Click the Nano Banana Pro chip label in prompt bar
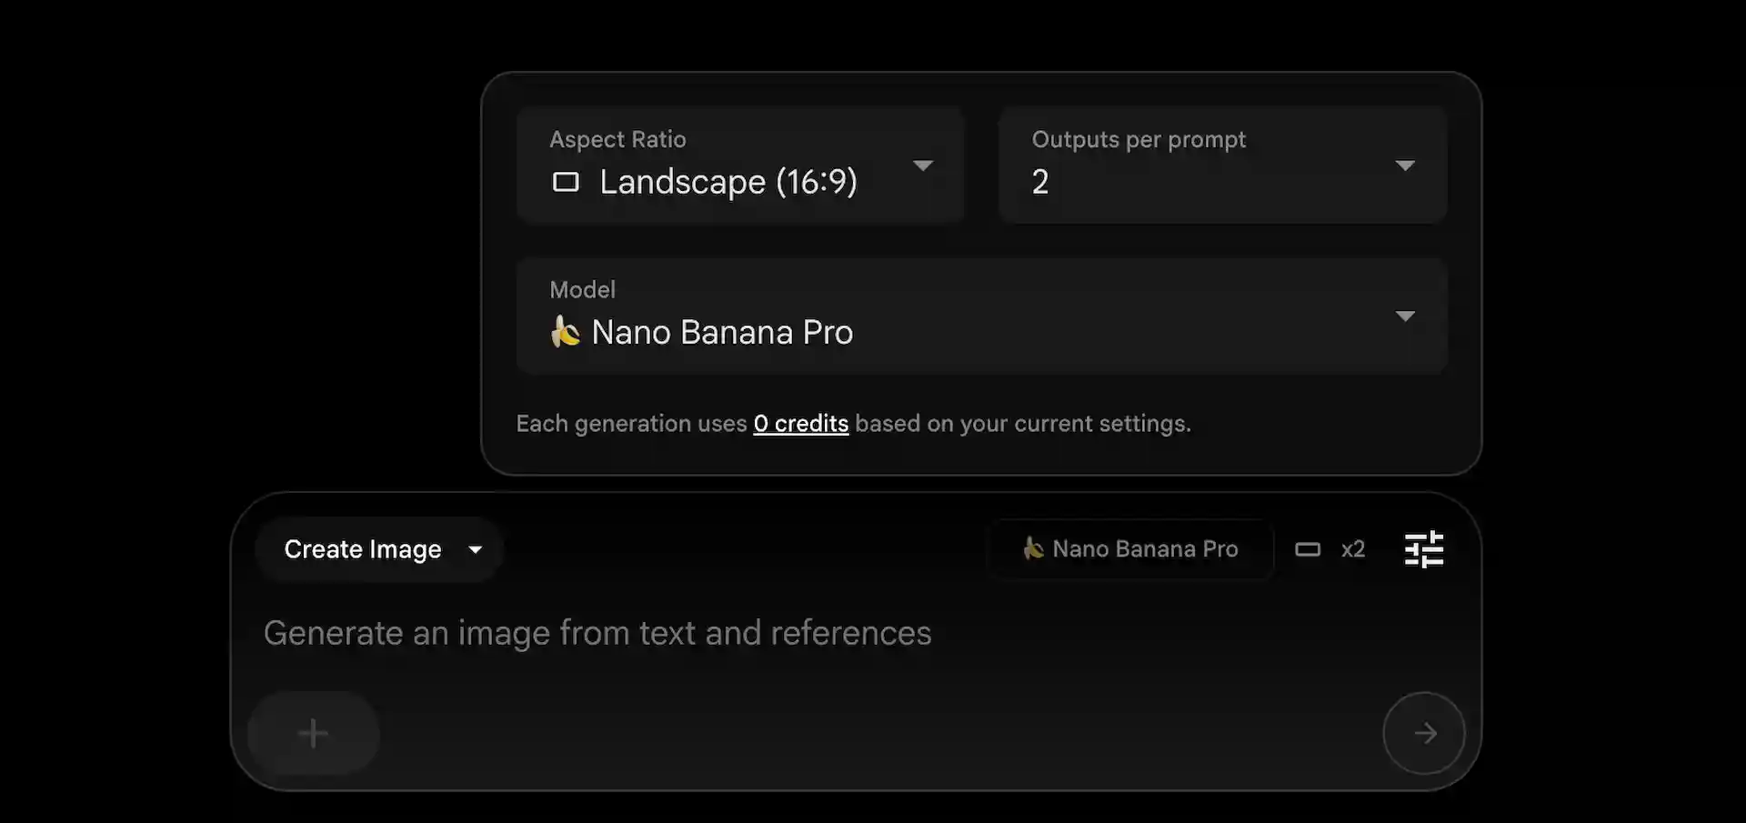This screenshot has width=1746, height=823. (1145, 549)
